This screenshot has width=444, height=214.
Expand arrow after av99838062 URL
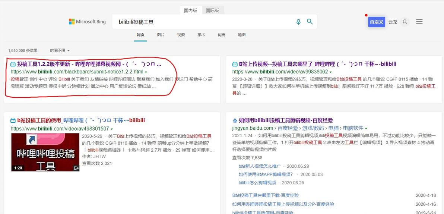click(x=331, y=72)
